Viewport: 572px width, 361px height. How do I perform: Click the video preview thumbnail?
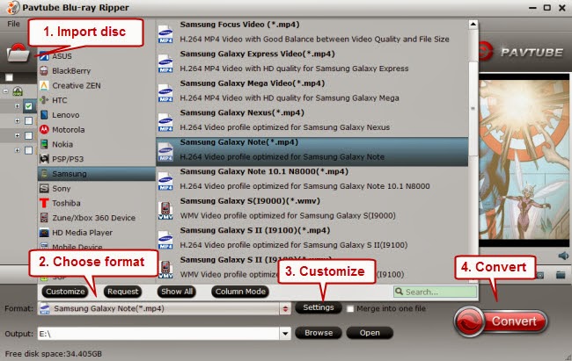[x=524, y=160]
